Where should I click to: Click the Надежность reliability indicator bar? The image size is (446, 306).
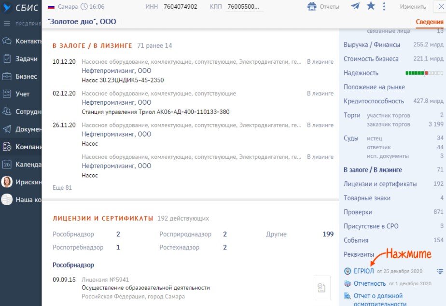[424, 73]
